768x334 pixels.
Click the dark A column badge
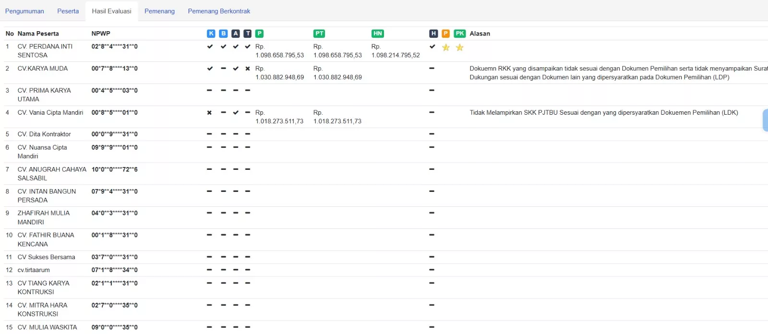(235, 34)
